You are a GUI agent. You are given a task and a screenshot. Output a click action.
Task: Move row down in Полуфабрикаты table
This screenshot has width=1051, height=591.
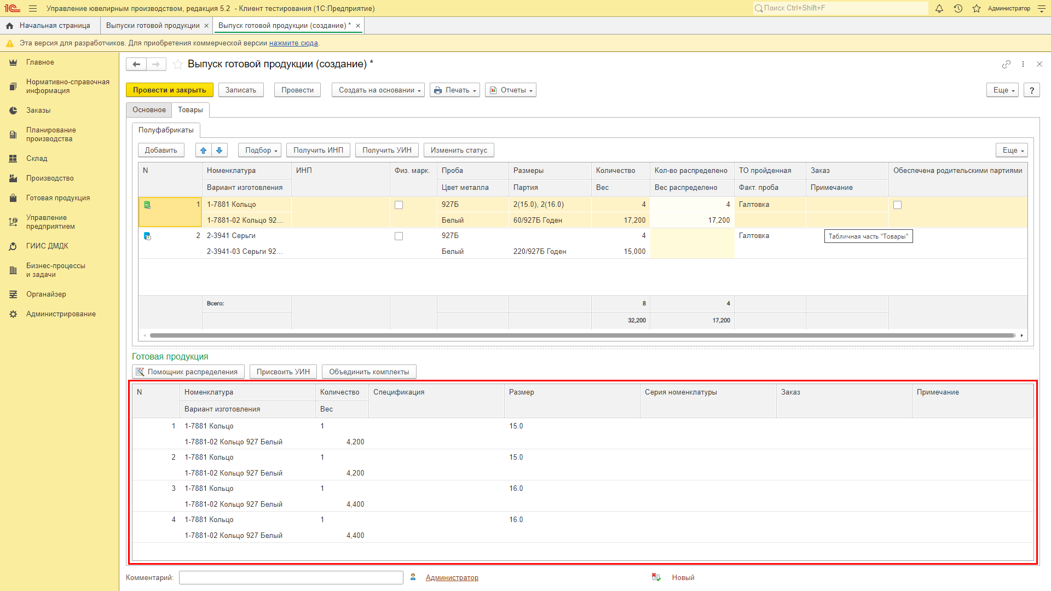point(219,150)
